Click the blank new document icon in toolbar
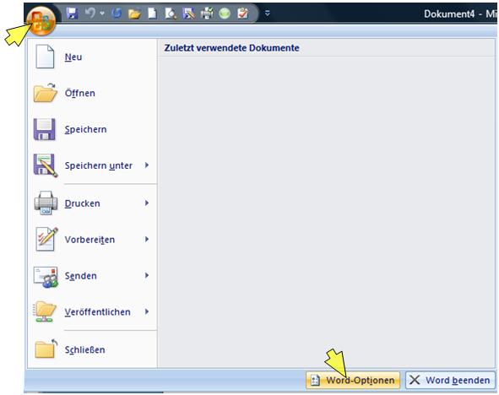The width and height of the screenshot is (499, 395). [x=153, y=14]
